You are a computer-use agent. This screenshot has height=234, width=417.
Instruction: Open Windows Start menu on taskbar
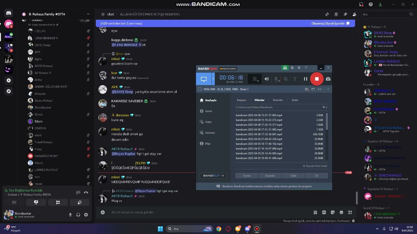[160, 229]
